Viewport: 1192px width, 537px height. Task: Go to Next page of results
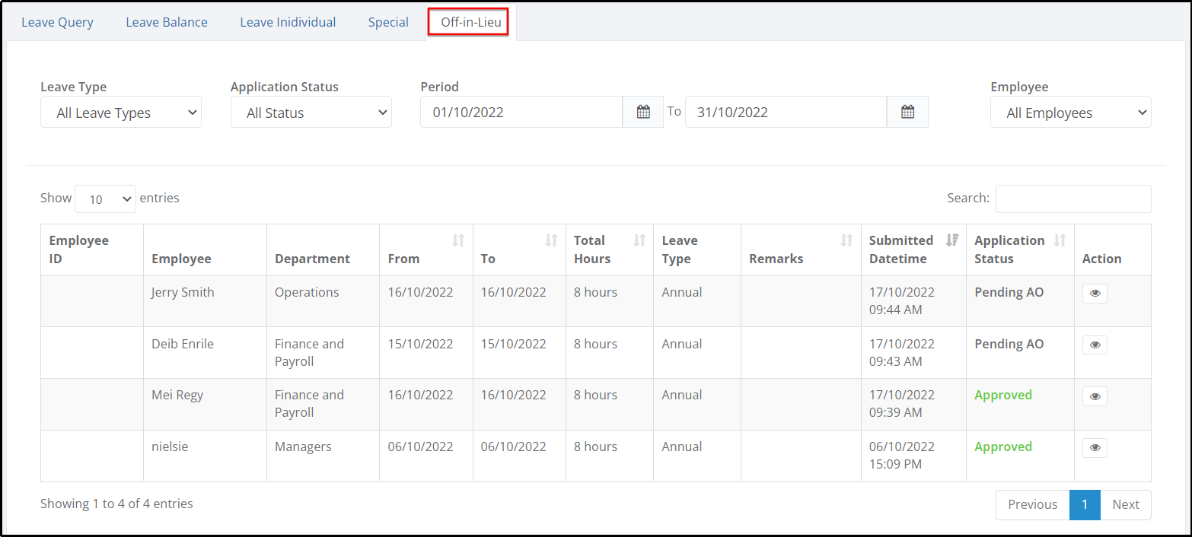(1126, 504)
